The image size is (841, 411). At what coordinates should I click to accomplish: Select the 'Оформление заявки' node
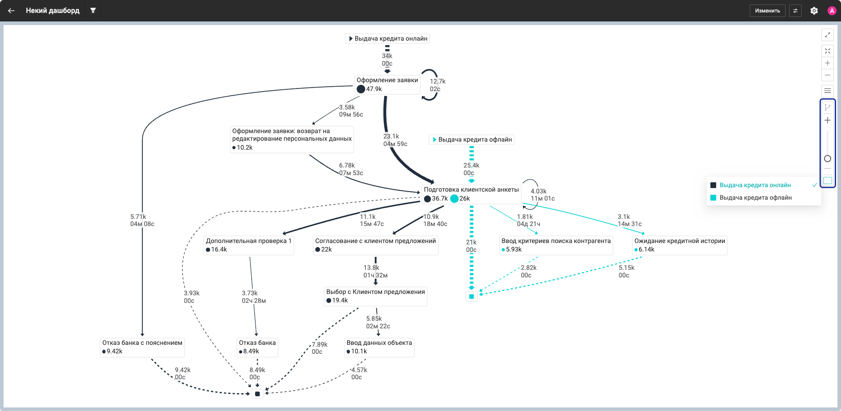(387, 84)
